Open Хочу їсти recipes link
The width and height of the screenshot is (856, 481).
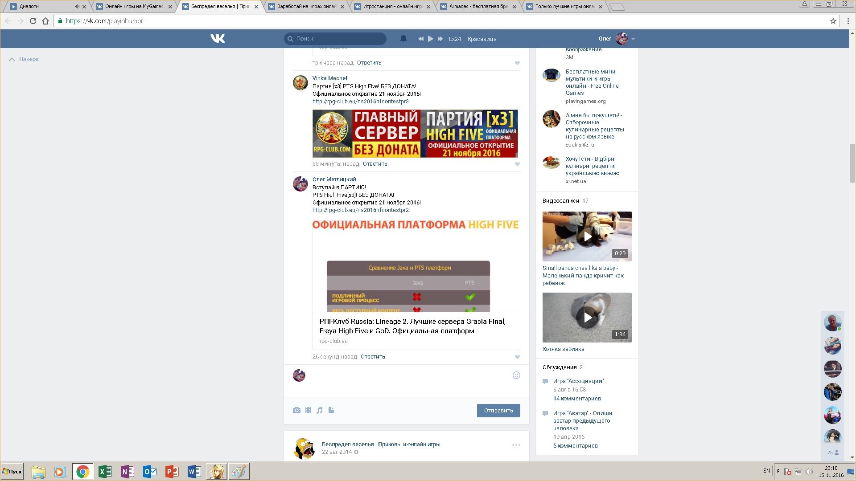point(593,166)
